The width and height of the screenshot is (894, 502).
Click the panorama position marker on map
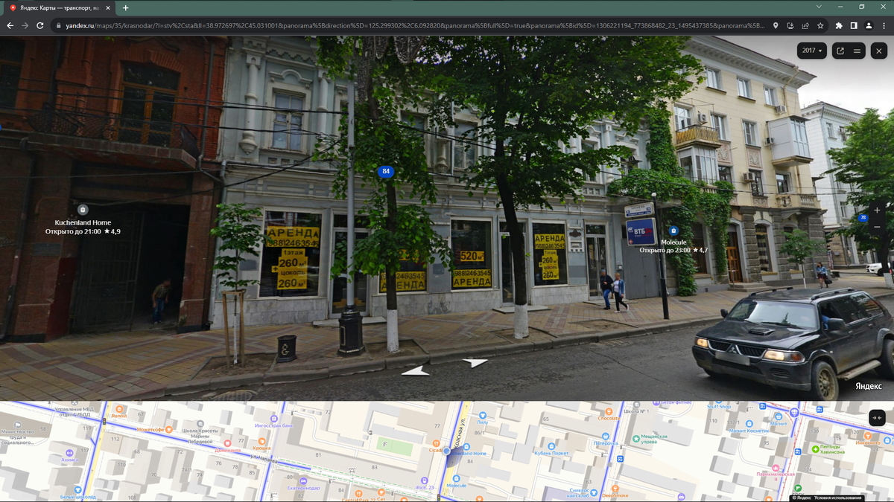[x=446, y=451]
